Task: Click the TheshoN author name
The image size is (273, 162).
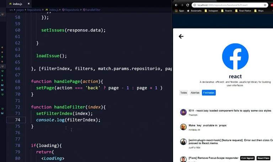Action: click(193, 115)
